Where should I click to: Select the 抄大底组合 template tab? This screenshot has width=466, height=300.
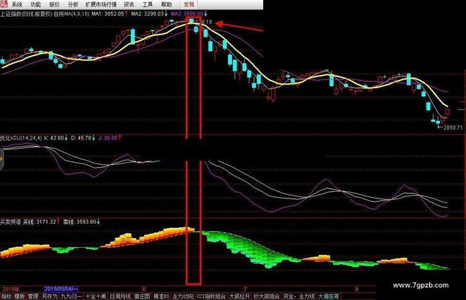(x=266, y=296)
